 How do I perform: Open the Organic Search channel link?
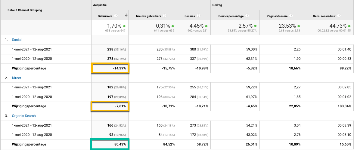(x=24, y=116)
